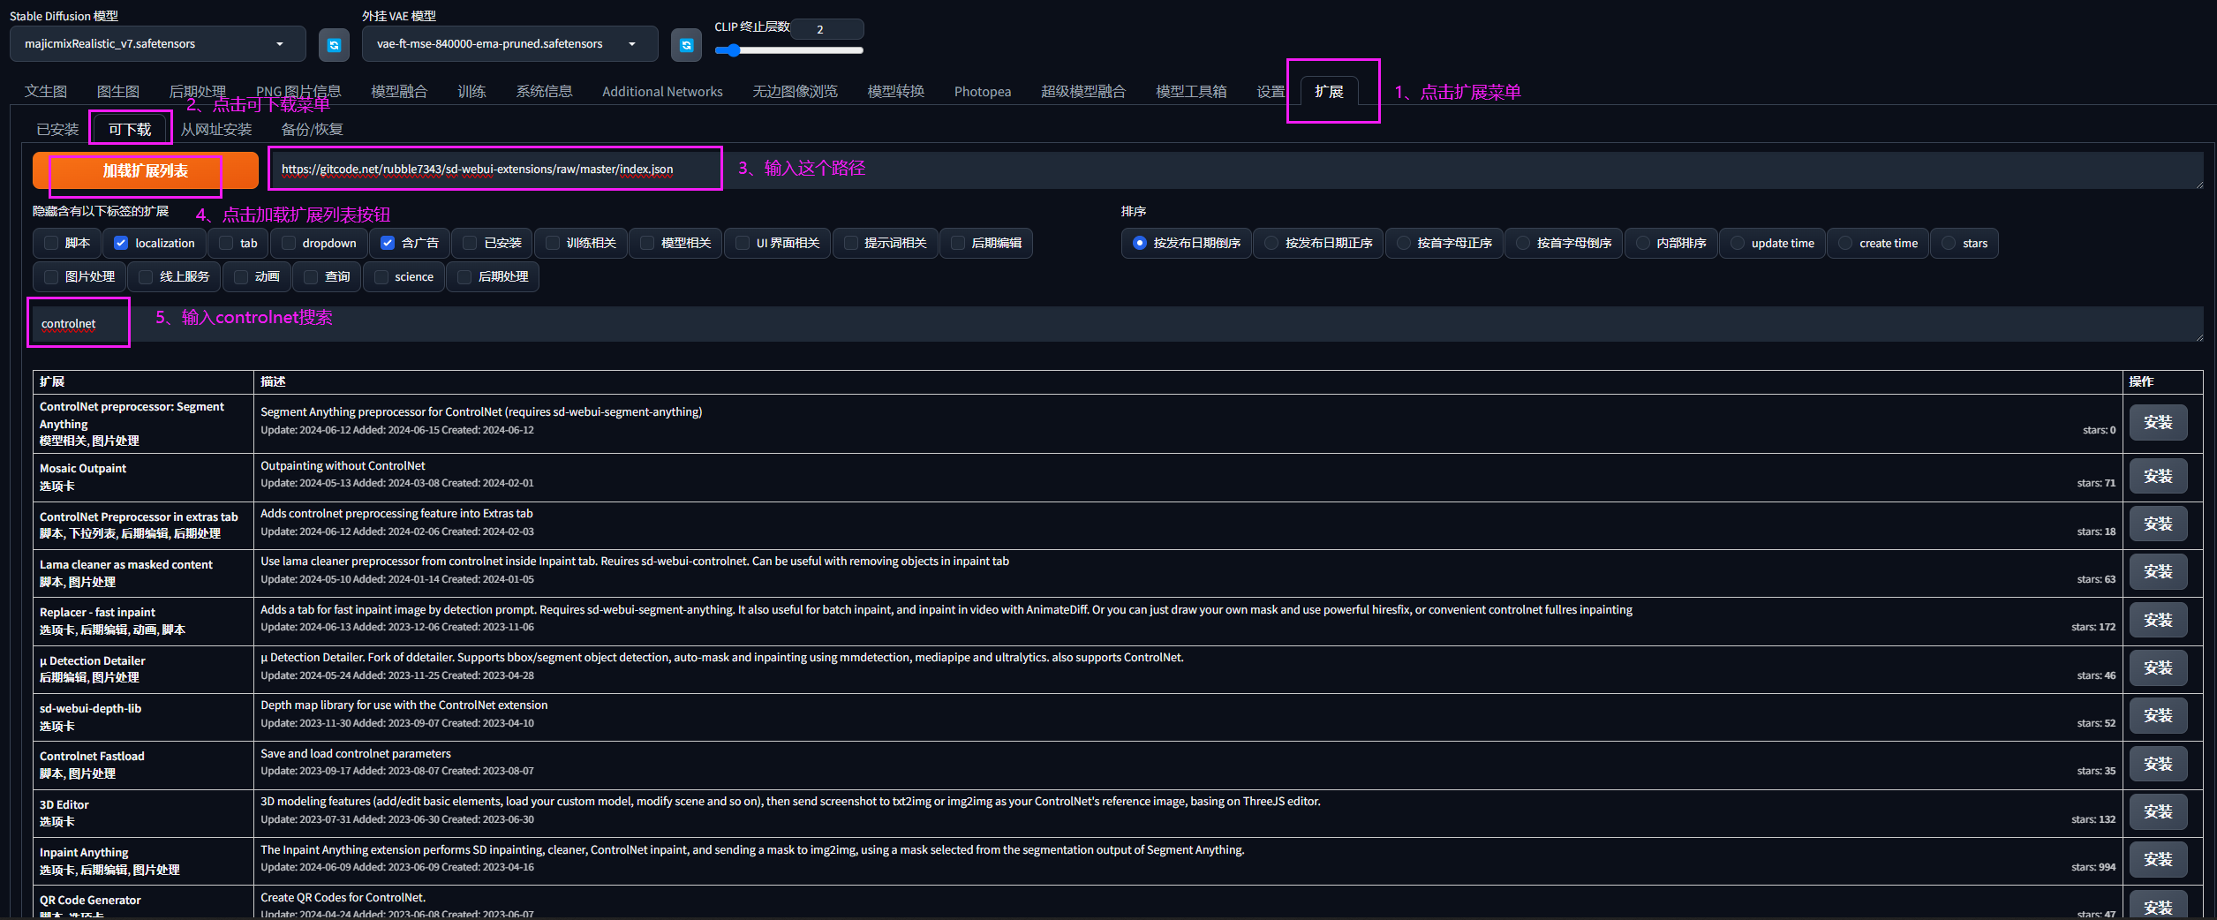The image size is (2217, 920).
Task: Uncheck the localization tag filter
Action: point(122,243)
